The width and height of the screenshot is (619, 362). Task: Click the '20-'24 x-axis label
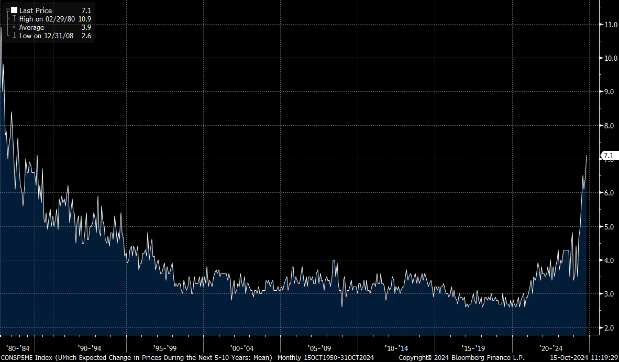click(x=551, y=348)
